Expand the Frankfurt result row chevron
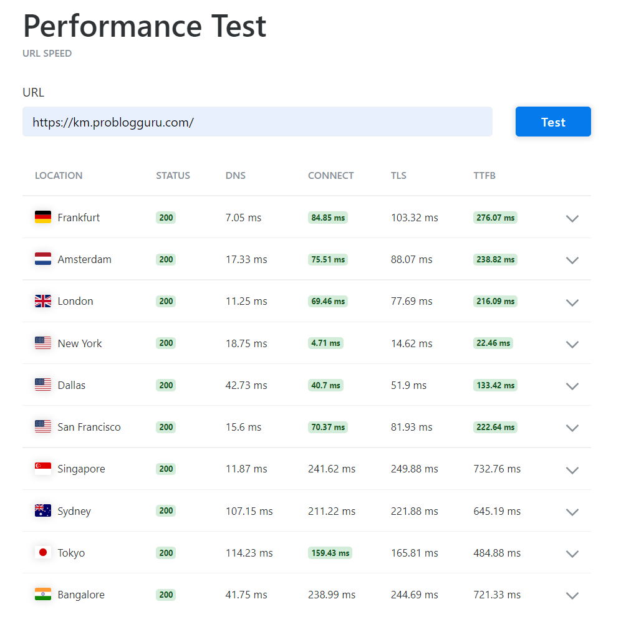 point(572,218)
